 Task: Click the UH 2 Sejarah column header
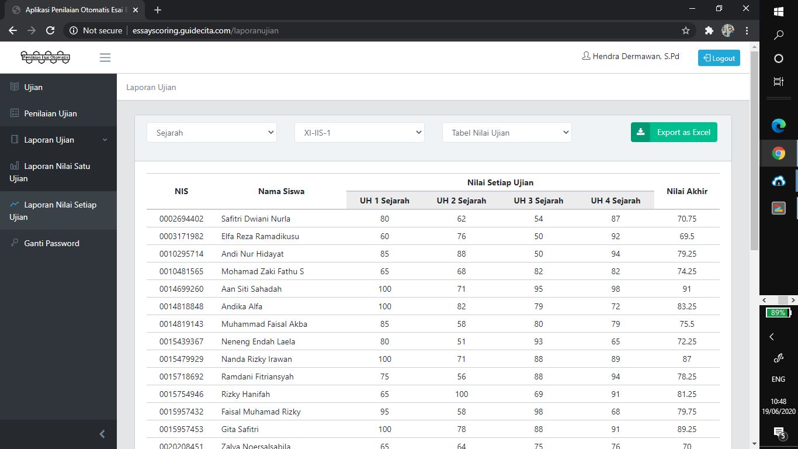coord(462,201)
